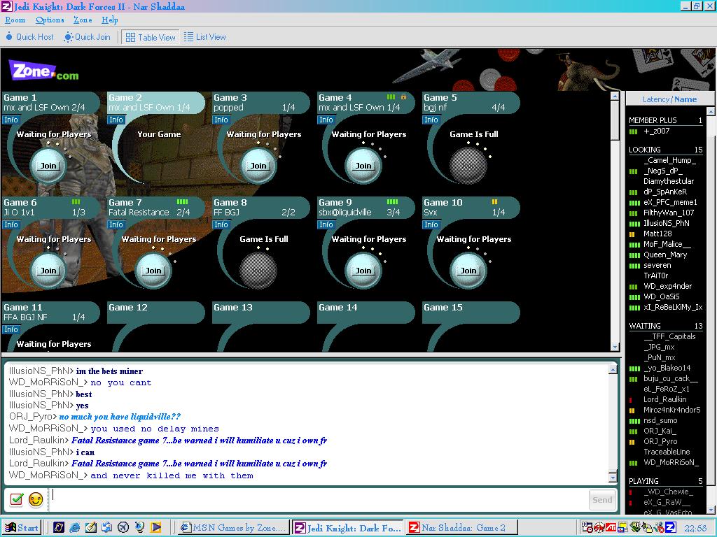Click the lock icon on Game 4
Image resolution: width=717 pixels, height=537 pixels.
pyautogui.click(x=403, y=96)
